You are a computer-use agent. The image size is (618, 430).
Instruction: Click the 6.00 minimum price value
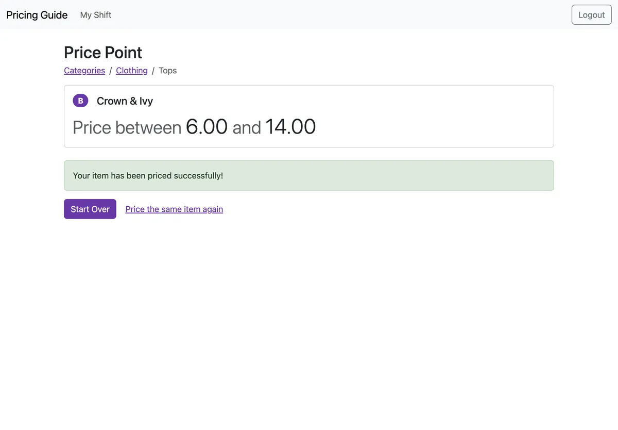207,127
